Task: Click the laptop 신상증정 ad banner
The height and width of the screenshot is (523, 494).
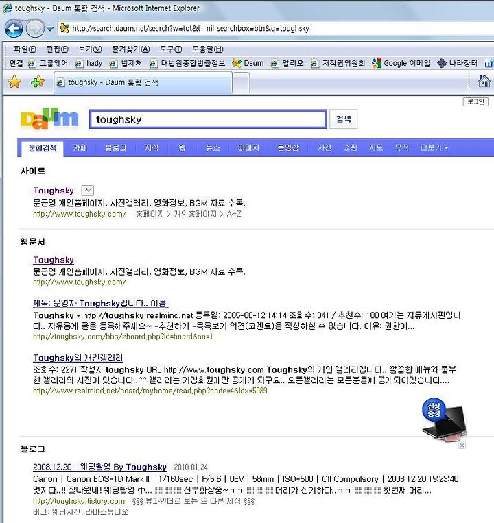Action: click(444, 419)
